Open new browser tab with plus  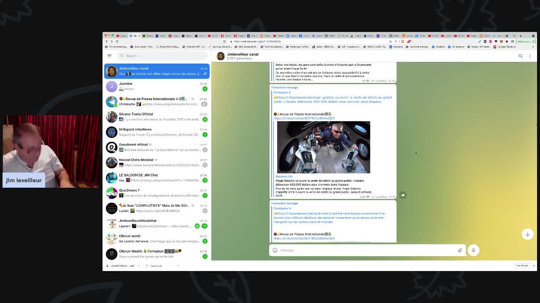[521, 36]
